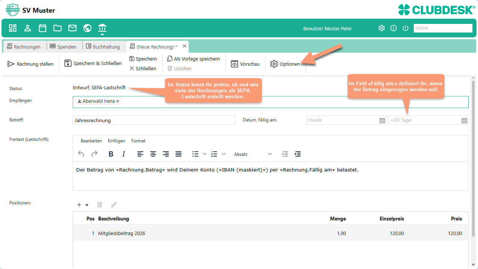Toggle italic formatting in editor
This screenshot has height=269, width=478.
pyautogui.click(x=124, y=154)
